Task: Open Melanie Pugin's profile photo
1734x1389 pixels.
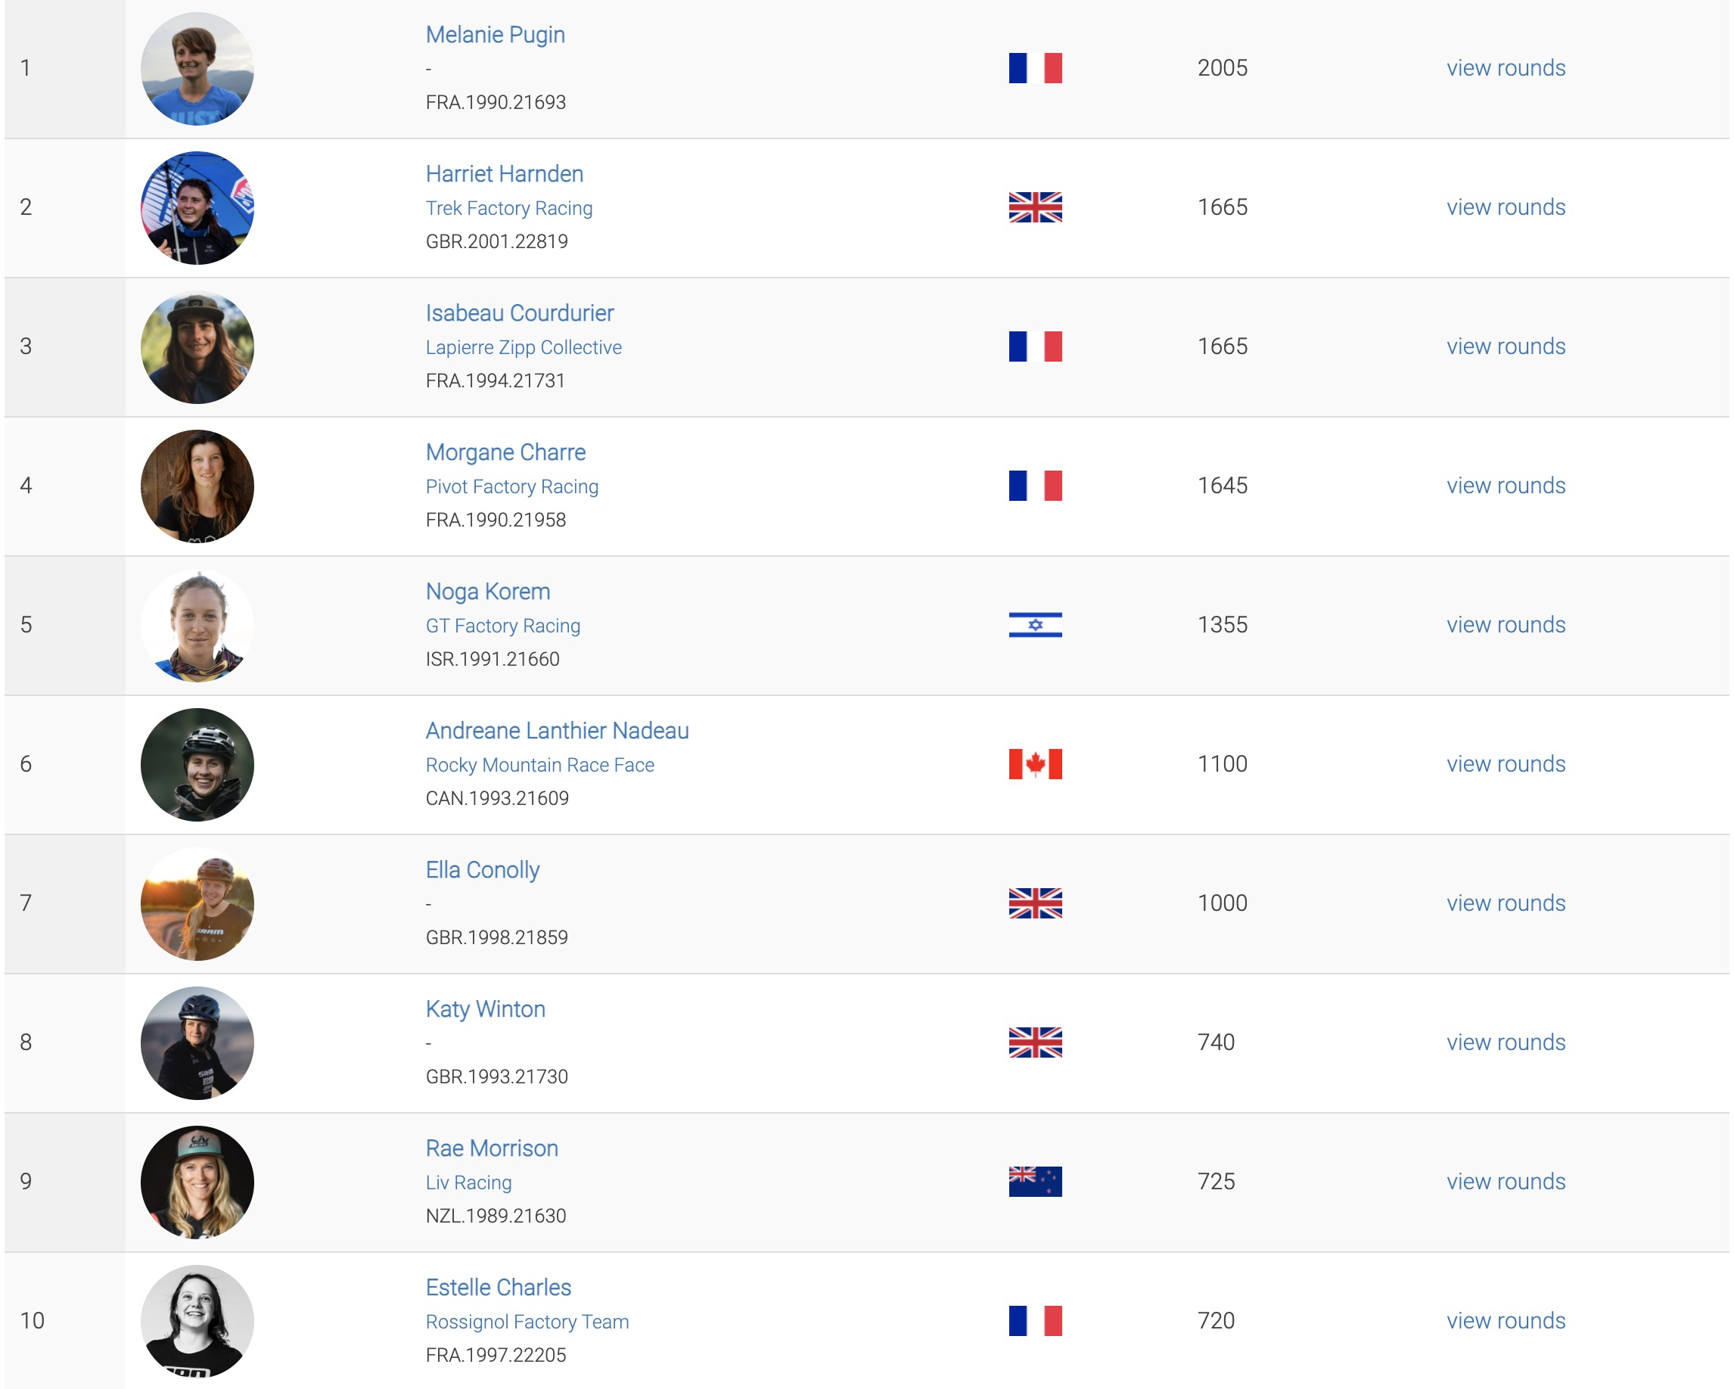Action: coord(197,68)
